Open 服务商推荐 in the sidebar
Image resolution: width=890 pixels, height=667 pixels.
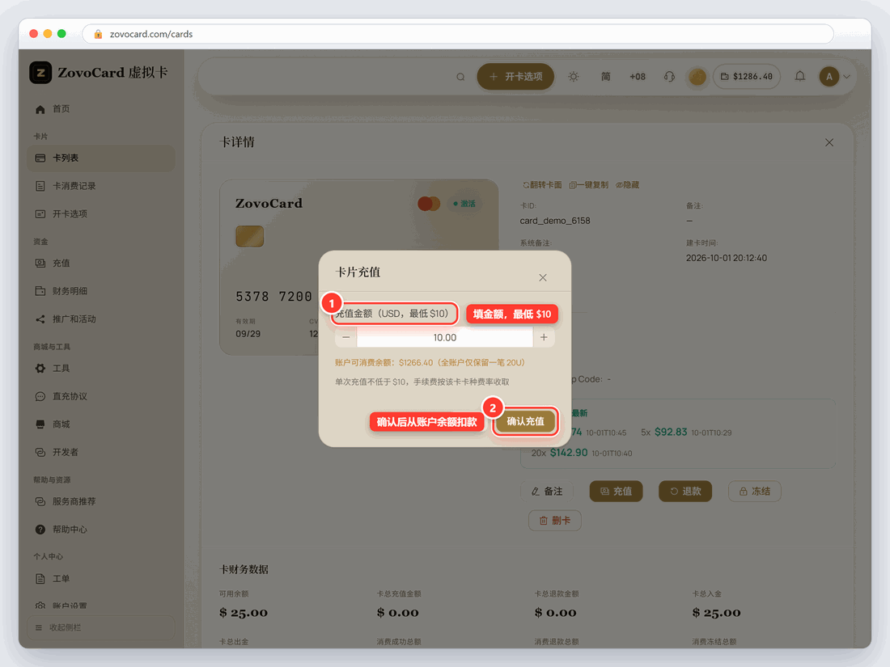(101, 501)
